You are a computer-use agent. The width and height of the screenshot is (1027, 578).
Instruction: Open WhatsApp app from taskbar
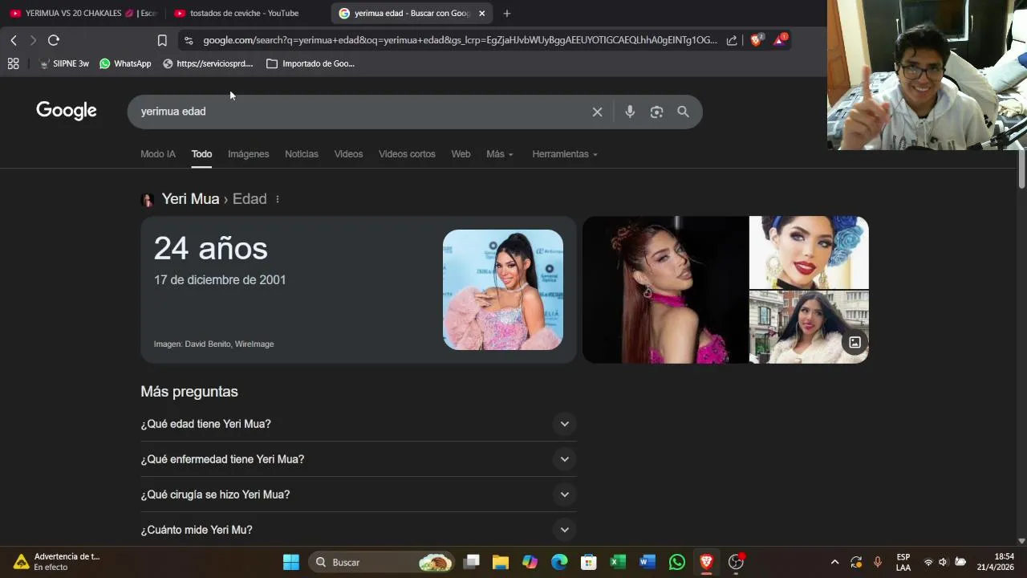coord(677,562)
